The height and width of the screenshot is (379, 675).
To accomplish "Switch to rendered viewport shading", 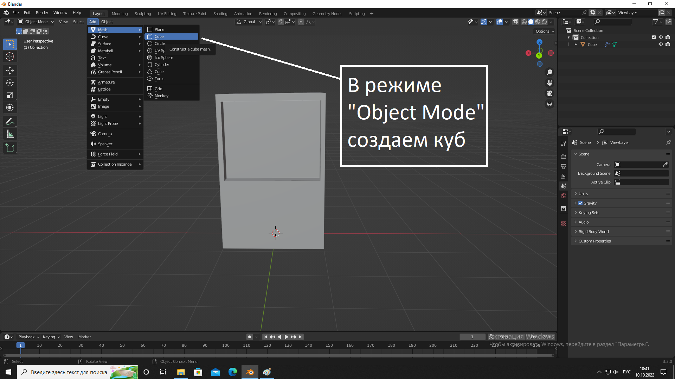I will point(544,22).
